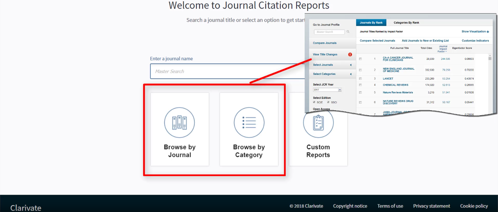
Task: Expand the Select Categories section
Action: click(x=350, y=74)
